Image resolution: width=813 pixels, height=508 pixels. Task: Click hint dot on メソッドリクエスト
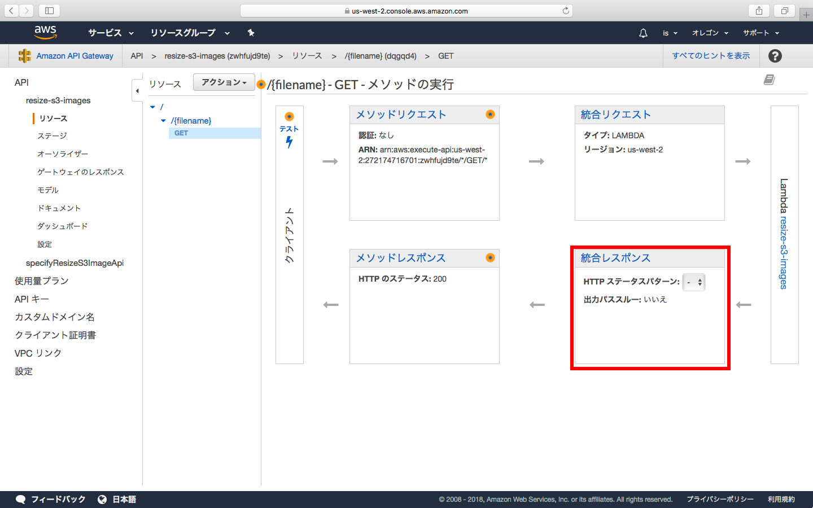[490, 115]
